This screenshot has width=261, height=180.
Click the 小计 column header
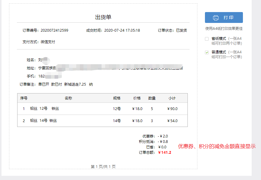172,98
